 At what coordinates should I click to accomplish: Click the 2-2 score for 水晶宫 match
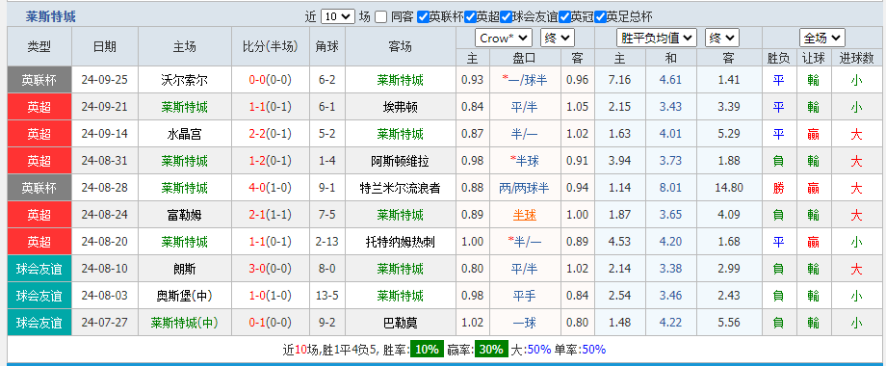pos(257,135)
